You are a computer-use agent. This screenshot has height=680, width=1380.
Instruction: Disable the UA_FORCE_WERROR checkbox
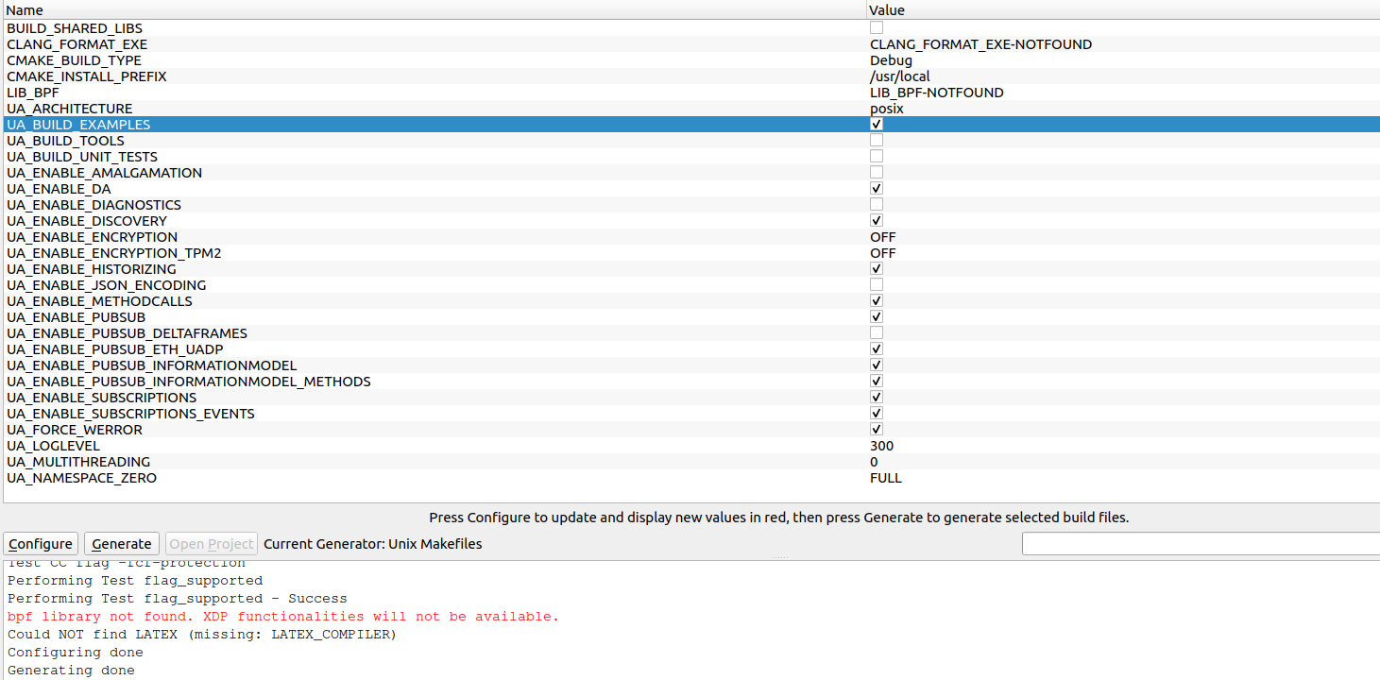[876, 428]
